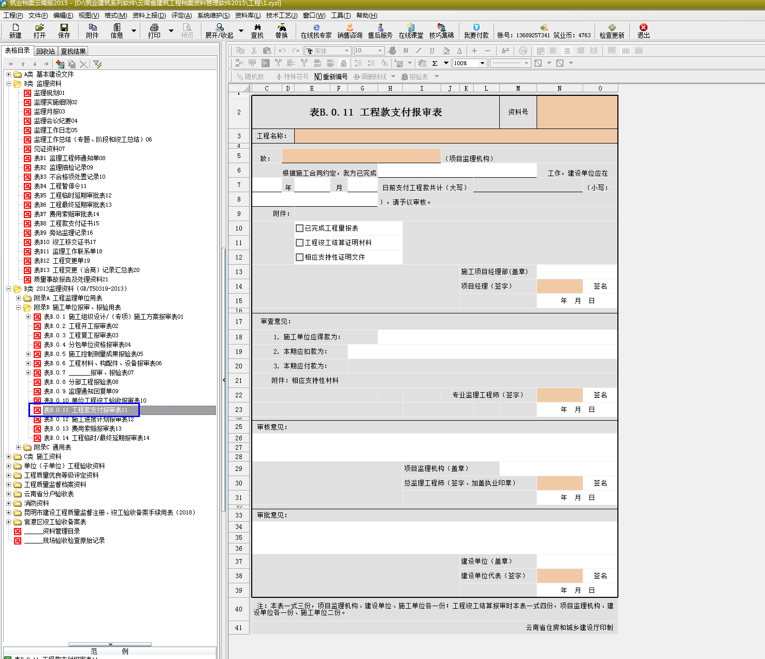Select tree item 表B8 工程款支付证书15
Screen dimensions: 765x659
click(66, 223)
